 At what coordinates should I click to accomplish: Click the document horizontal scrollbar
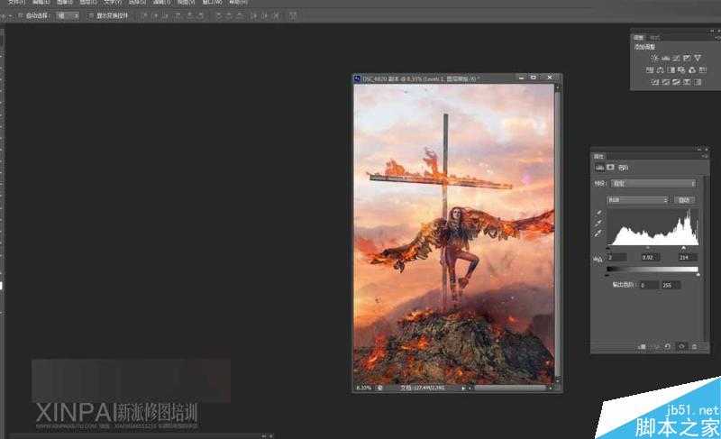509,388
